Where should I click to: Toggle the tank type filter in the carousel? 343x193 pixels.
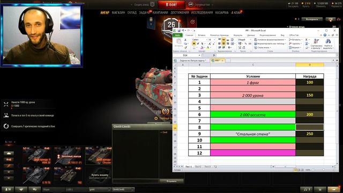[x=9, y=153]
